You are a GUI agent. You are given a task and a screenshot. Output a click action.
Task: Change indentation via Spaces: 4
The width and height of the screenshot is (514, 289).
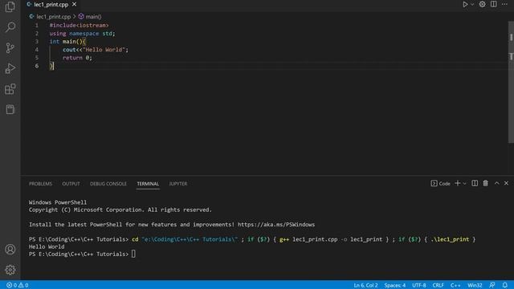point(394,286)
